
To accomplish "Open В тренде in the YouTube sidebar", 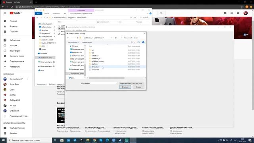I will pos(13,26).
